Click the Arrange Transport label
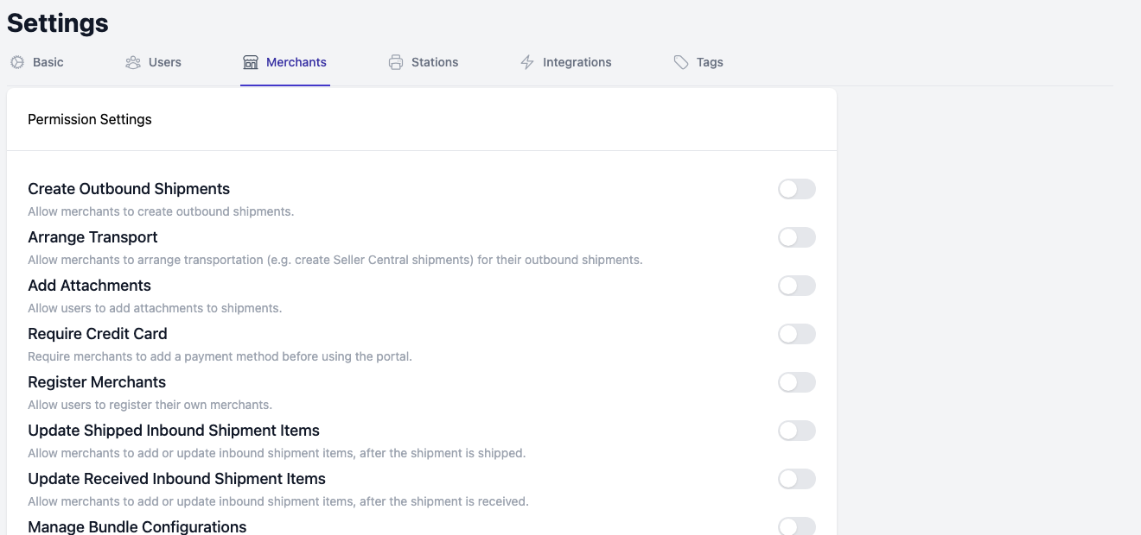Screen dimensions: 1141x535 tap(92, 237)
